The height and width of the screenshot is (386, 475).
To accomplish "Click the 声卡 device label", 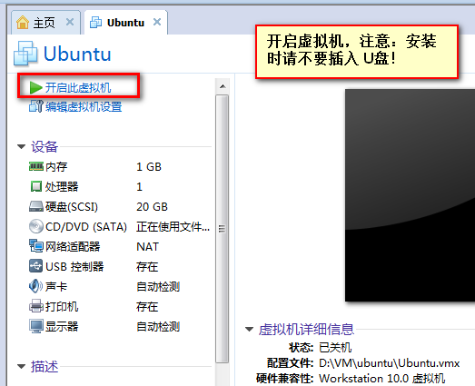I will tap(56, 287).
